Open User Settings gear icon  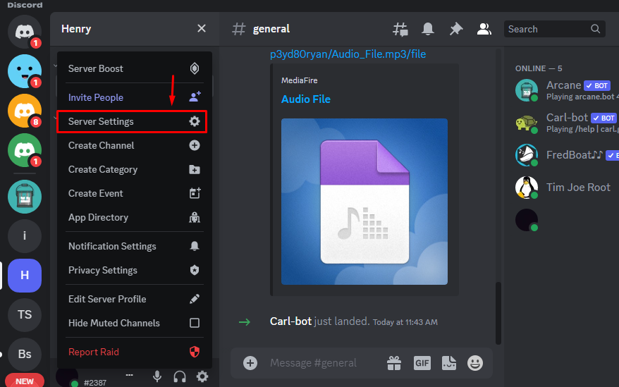click(202, 376)
